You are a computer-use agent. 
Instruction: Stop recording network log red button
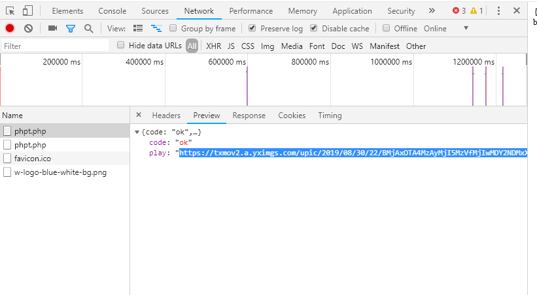coord(10,28)
